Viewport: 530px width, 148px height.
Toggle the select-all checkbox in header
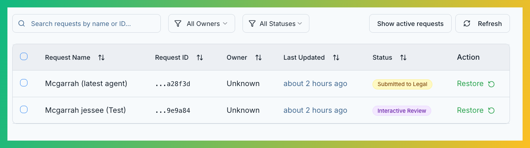[x=24, y=56]
